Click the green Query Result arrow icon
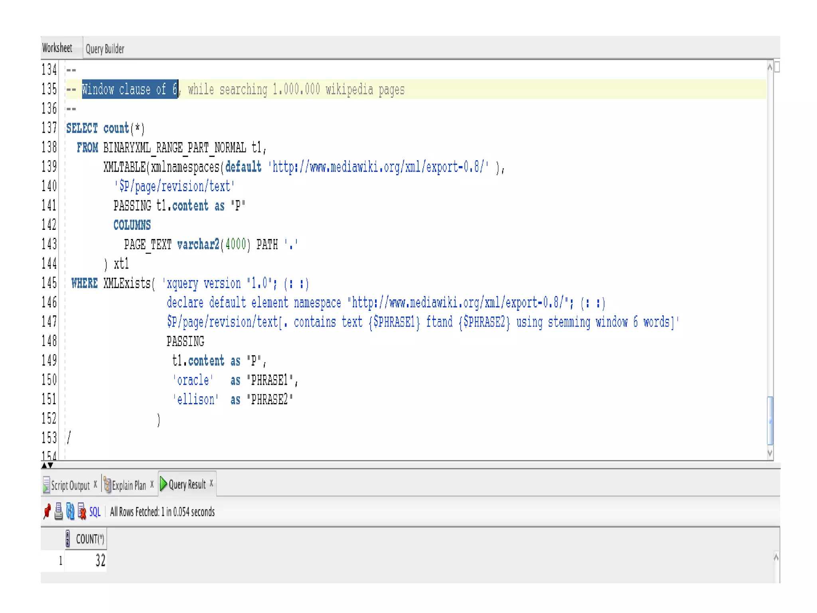 point(164,484)
